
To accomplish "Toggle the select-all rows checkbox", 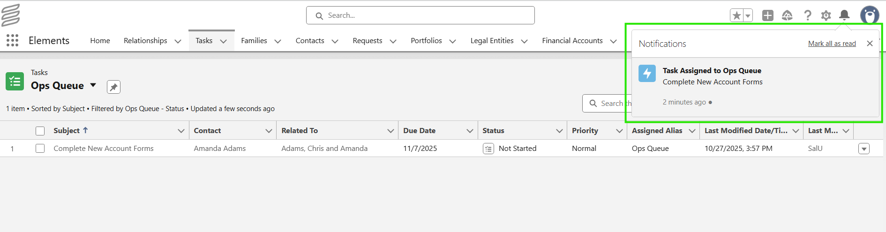I will pyautogui.click(x=40, y=131).
